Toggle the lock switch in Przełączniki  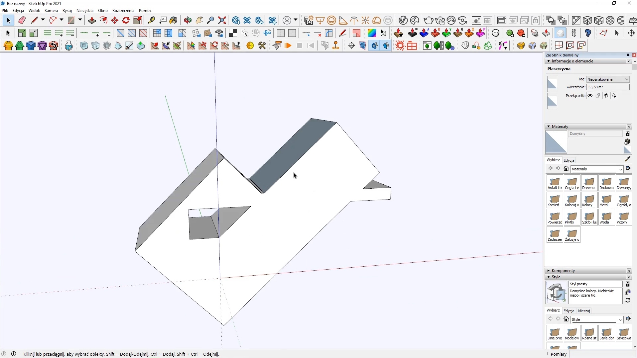(x=598, y=96)
